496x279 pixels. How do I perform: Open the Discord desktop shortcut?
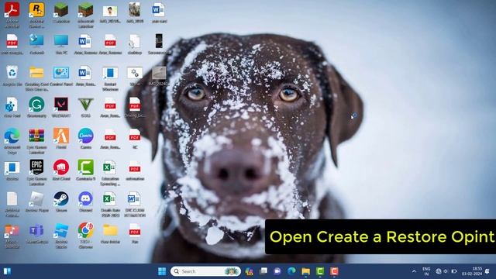[86, 198]
